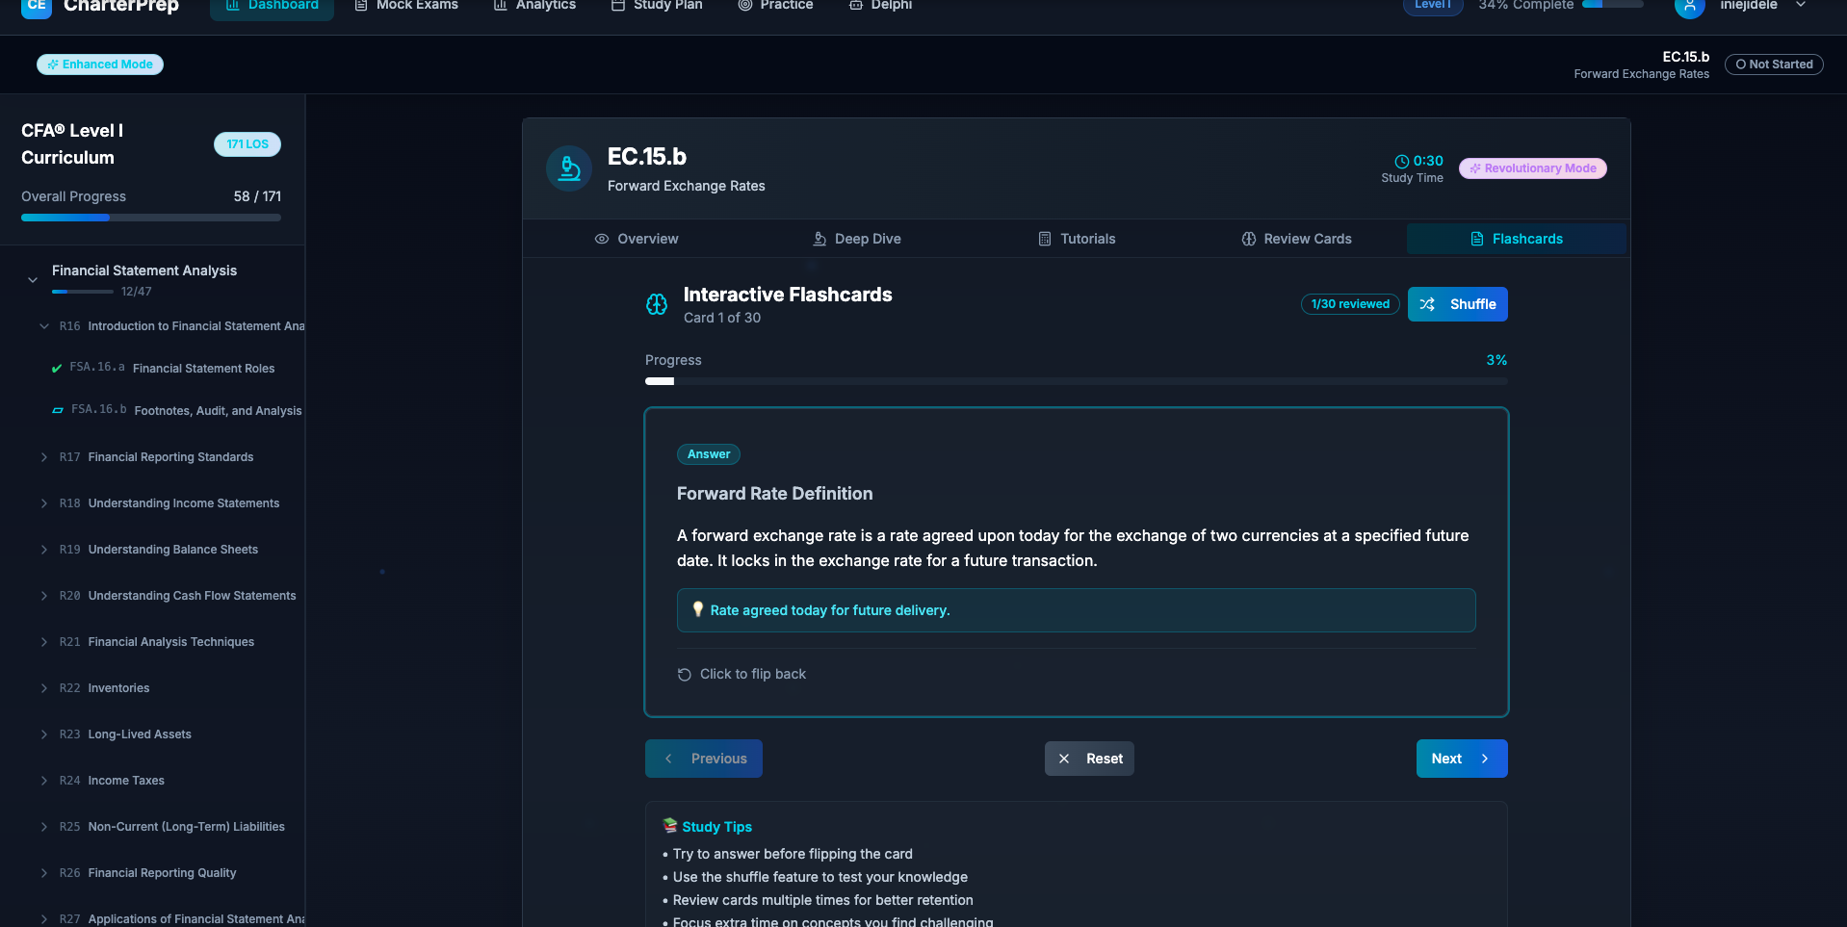Click the flip-back rotate icon

coord(685,675)
